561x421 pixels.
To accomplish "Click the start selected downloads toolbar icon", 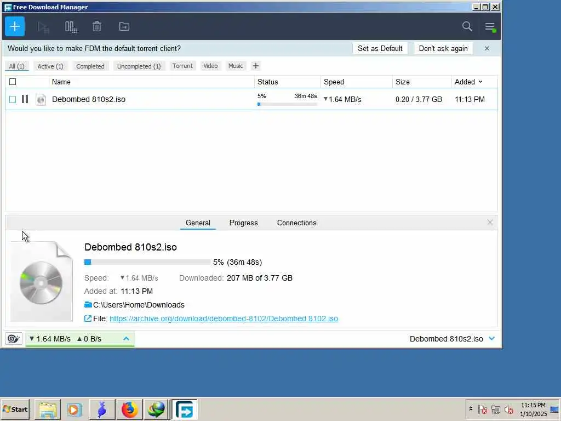I will (43, 27).
